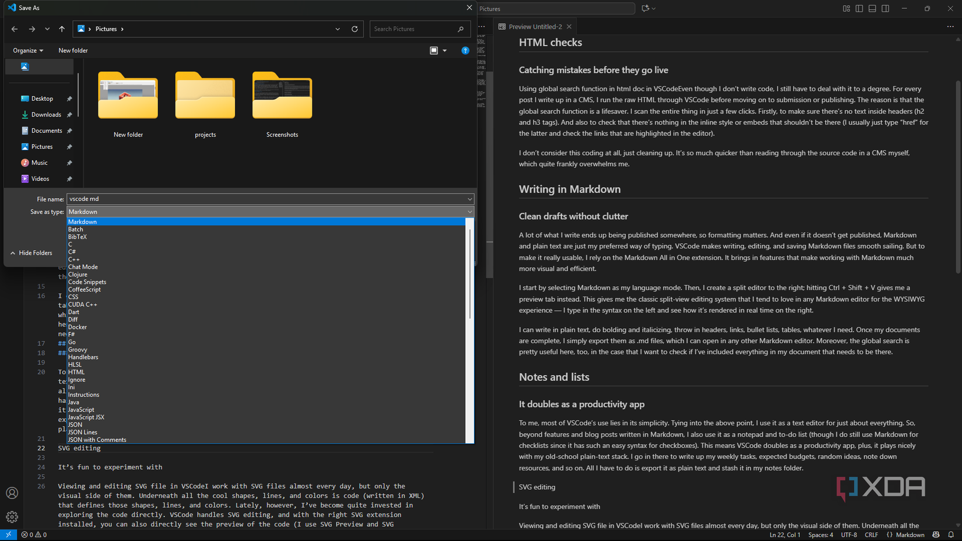Close the Save As dialog
Image resolution: width=962 pixels, height=541 pixels.
[469, 8]
